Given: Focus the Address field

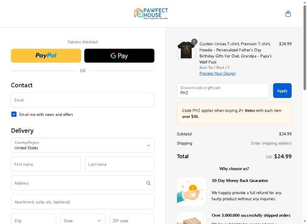Looking at the screenshot, I should pyautogui.click(x=83, y=183).
